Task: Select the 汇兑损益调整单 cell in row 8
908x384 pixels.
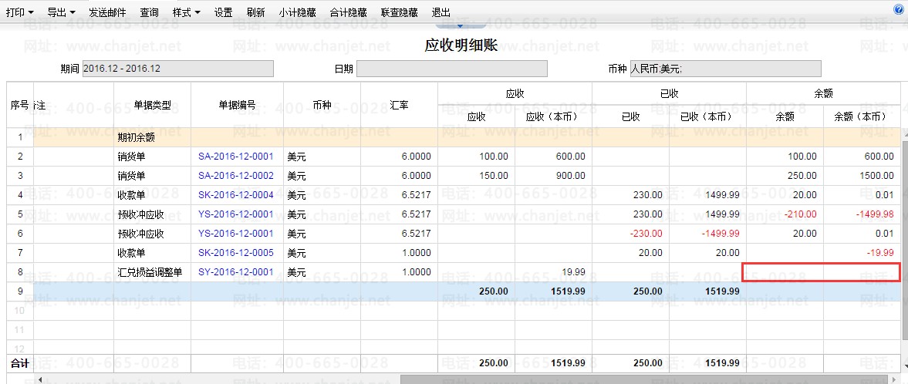Action: (152, 272)
